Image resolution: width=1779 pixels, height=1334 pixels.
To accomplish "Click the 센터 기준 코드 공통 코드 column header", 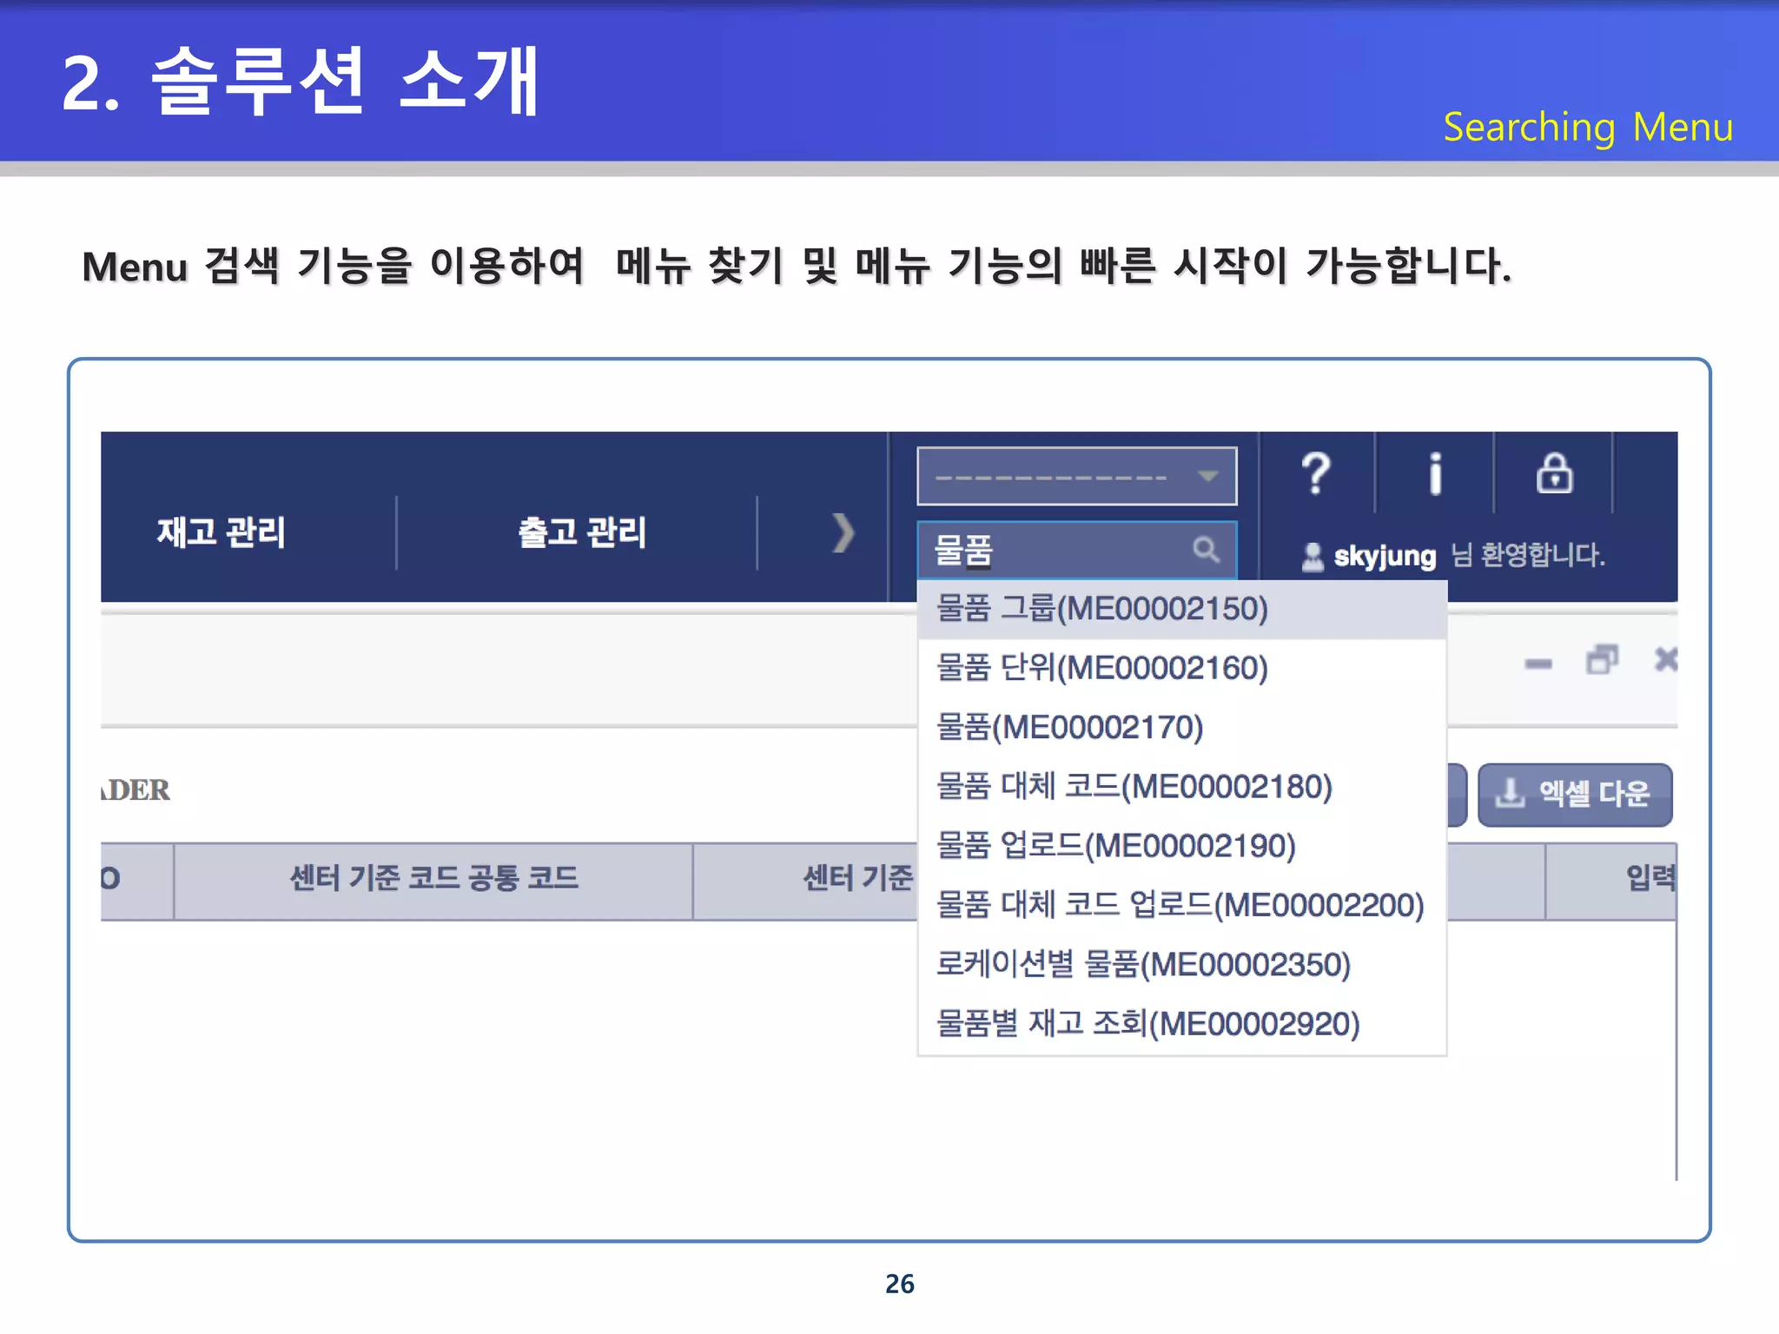I will pyautogui.click(x=433, y=879).
